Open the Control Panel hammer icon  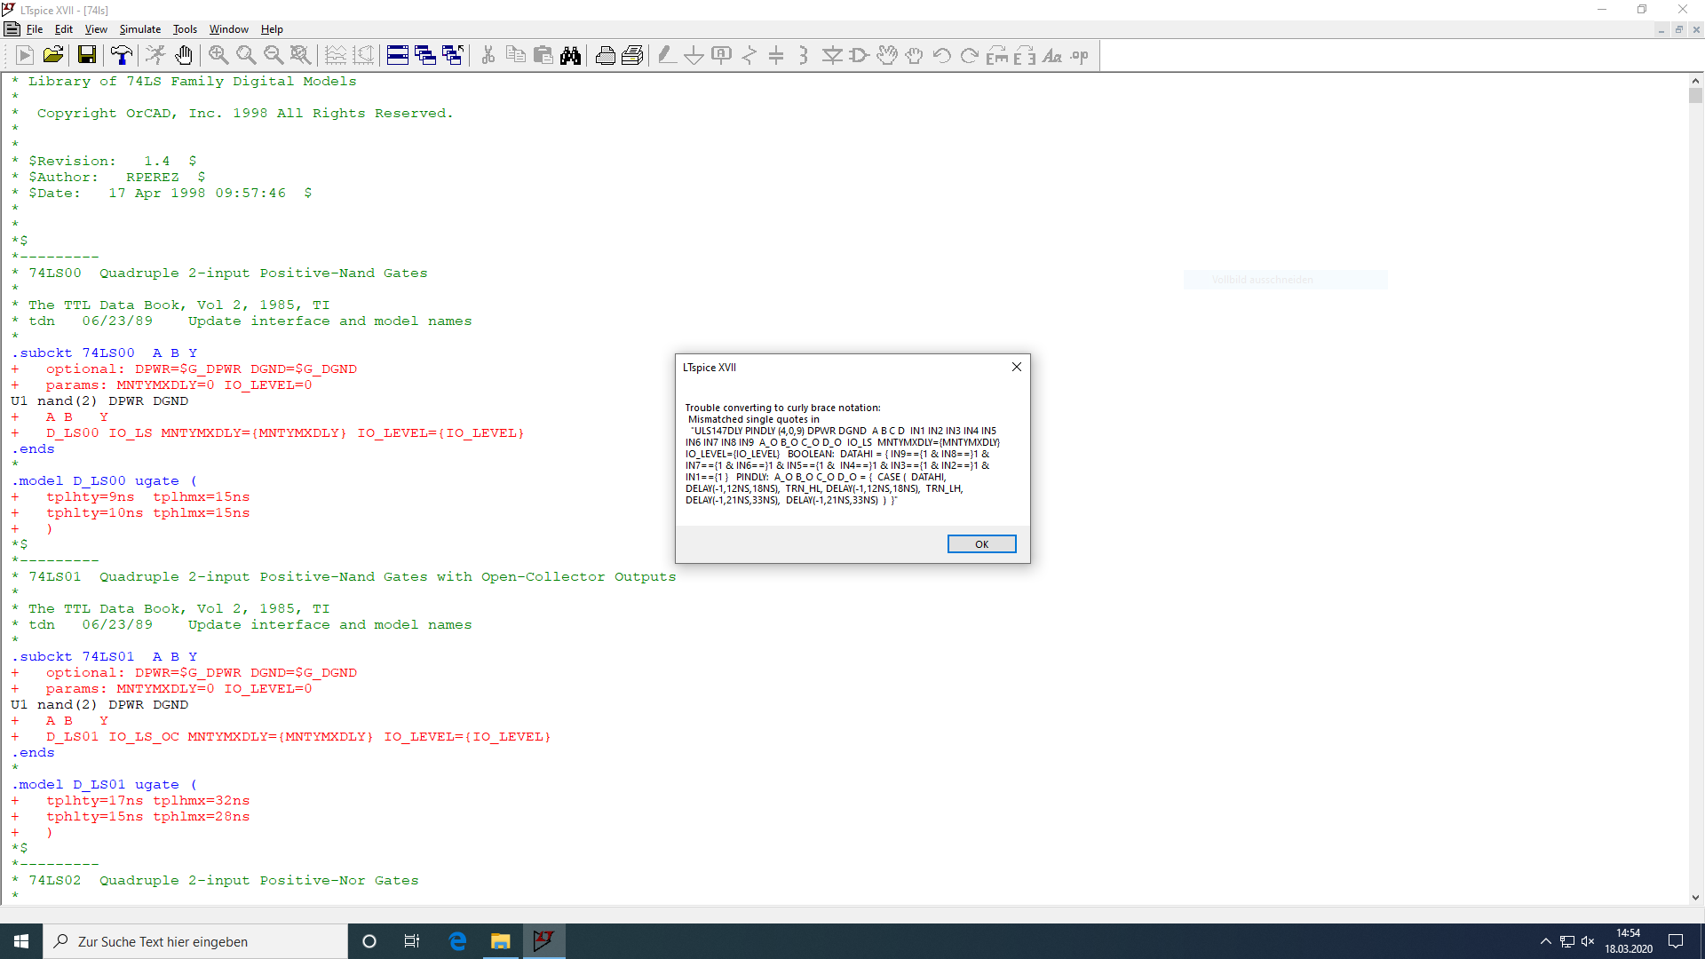click(x=121, y=56)
